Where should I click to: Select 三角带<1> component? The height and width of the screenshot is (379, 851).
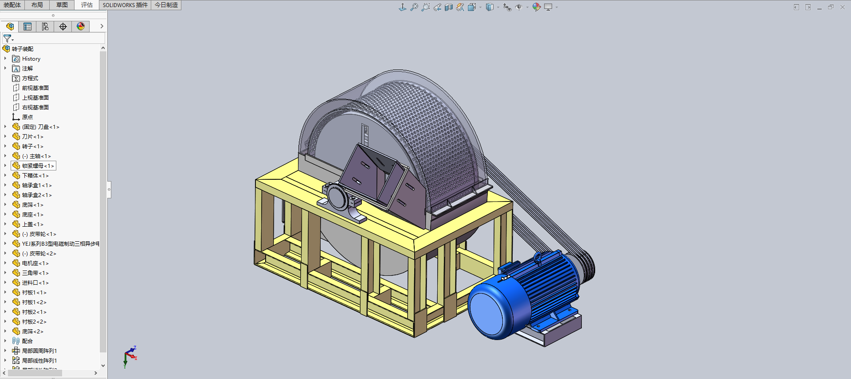click(x=35, y=273)
